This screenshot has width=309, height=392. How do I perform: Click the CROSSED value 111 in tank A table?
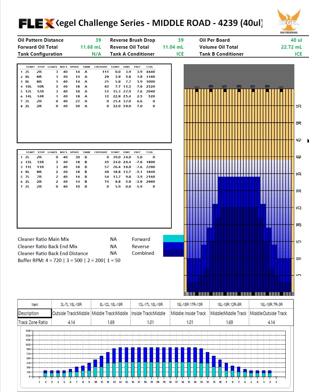[105, 72]
